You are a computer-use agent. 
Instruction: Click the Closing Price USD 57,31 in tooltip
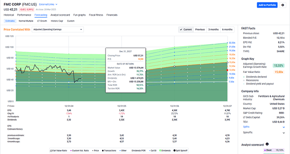coord(138,56)
